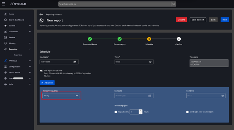Expand the Help menu chevron

(x=30, y=84)
